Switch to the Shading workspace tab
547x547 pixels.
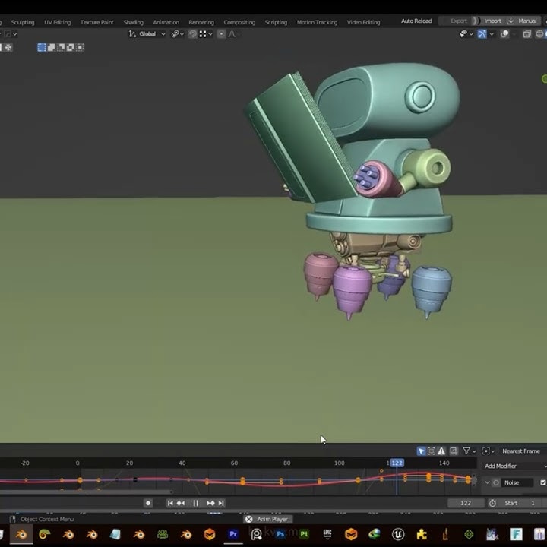133,22
